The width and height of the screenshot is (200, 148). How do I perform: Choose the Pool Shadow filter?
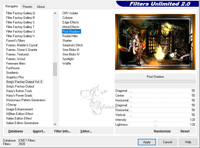pos(71,31)
